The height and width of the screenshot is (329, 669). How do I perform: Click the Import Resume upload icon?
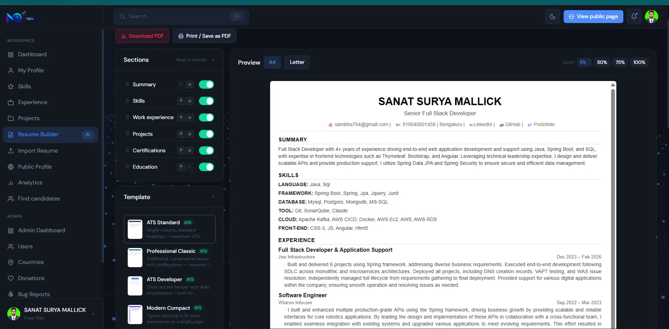[11, 151]
